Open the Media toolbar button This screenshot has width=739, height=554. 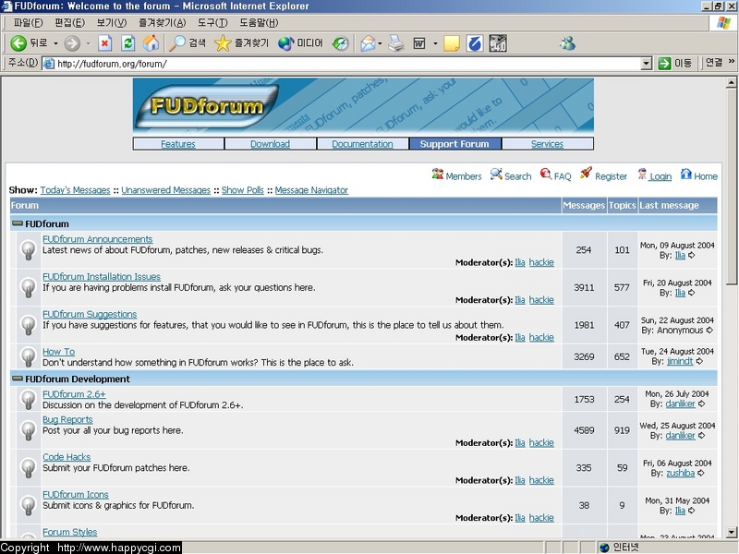[300, 43]
